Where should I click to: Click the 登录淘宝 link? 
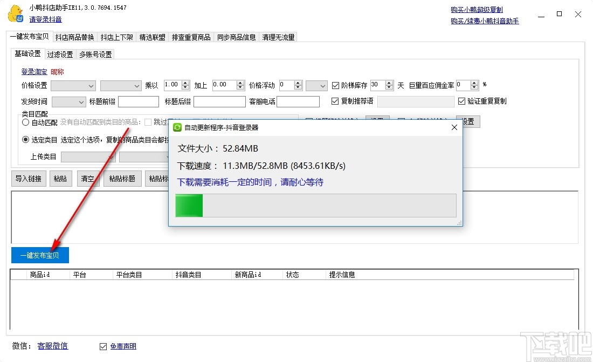coord(34,72)
